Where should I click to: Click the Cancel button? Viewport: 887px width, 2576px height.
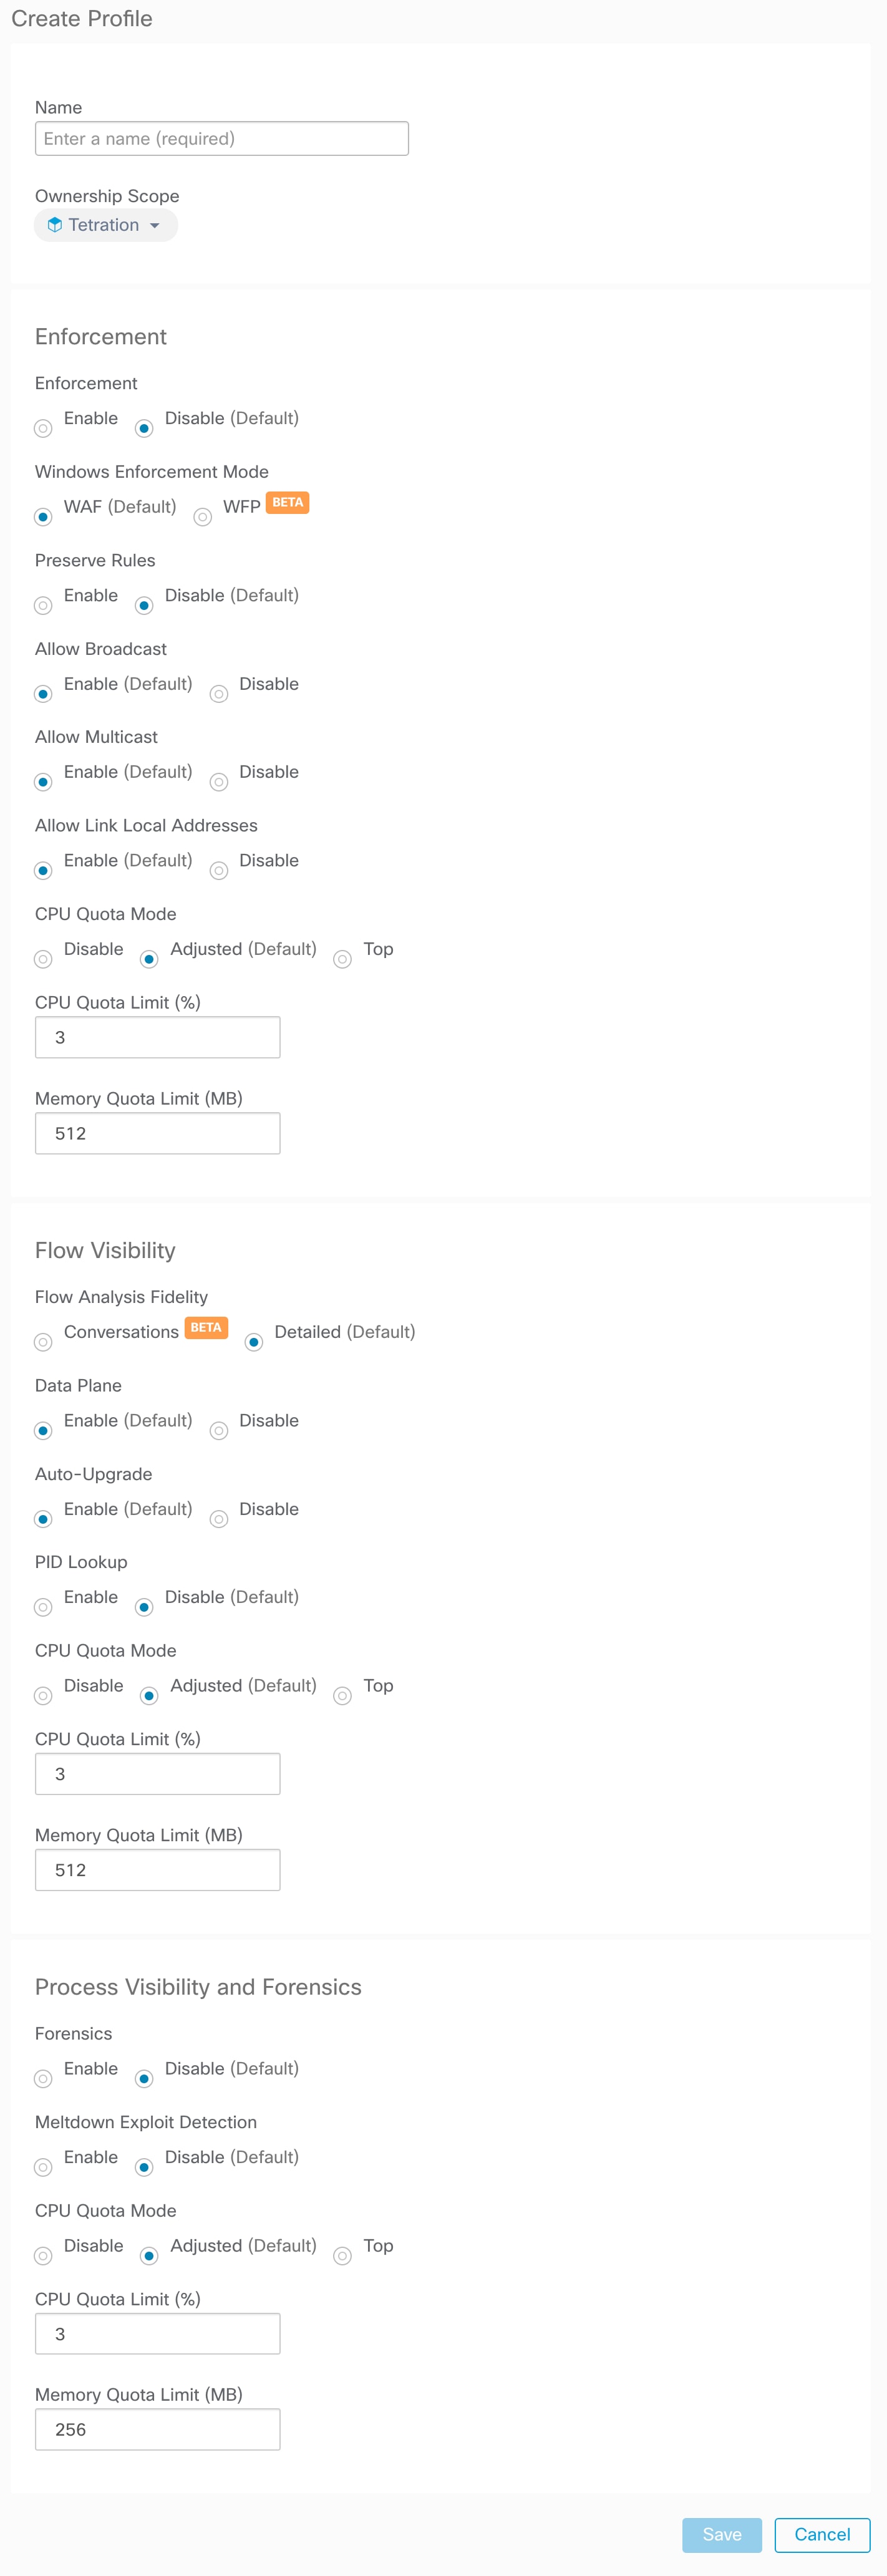(822, 2534)
